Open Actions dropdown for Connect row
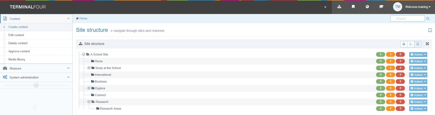The width and height of the screenshot is (435, 115). [x=418, y=95]
